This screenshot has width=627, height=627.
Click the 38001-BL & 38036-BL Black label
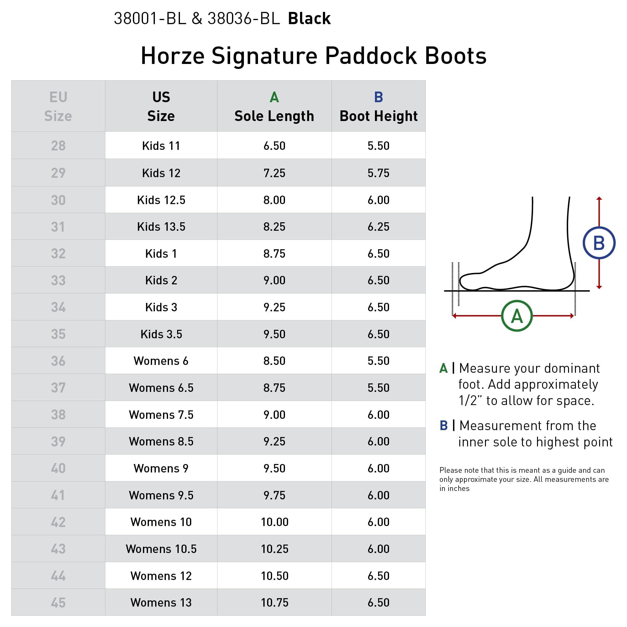pyautogui.click(x=222, y=18)
